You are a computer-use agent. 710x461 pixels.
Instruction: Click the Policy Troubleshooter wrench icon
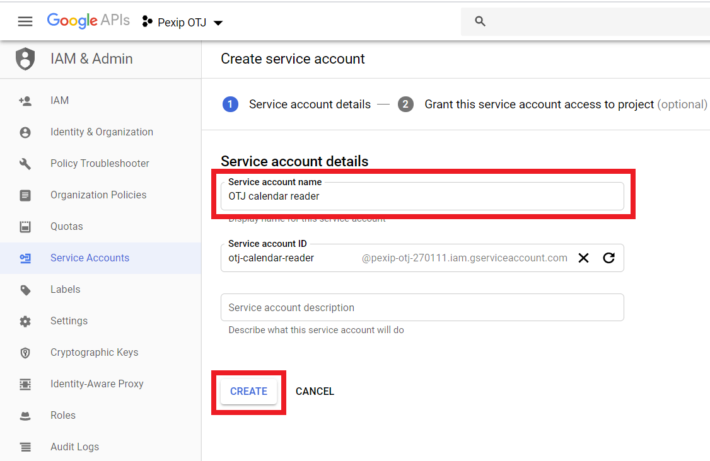pos(25,164)
